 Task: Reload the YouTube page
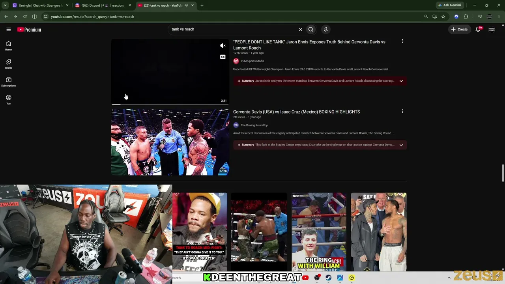pos(25,17)
